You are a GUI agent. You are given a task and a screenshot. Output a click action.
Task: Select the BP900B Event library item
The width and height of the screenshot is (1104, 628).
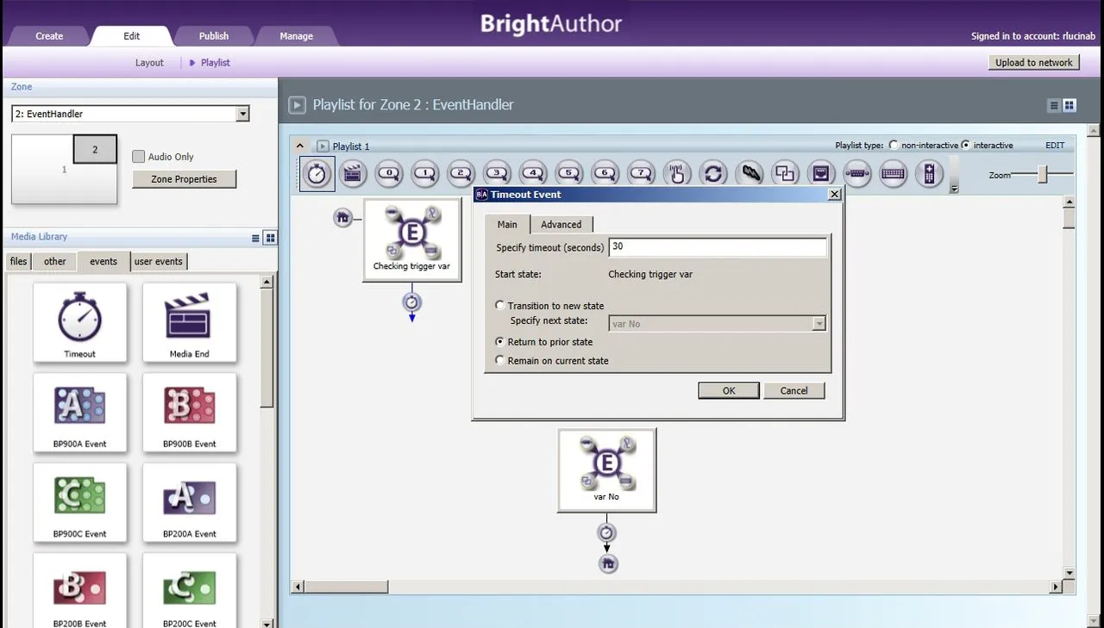point(190,412)
